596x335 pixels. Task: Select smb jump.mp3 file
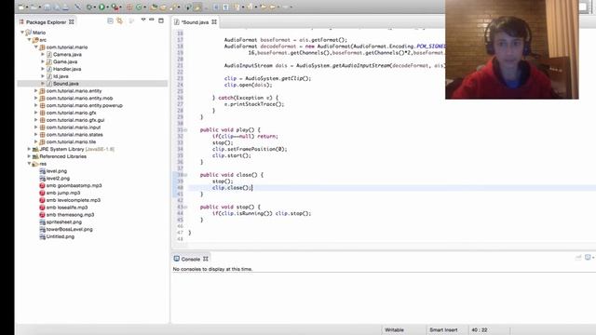[x=63, y=193]
